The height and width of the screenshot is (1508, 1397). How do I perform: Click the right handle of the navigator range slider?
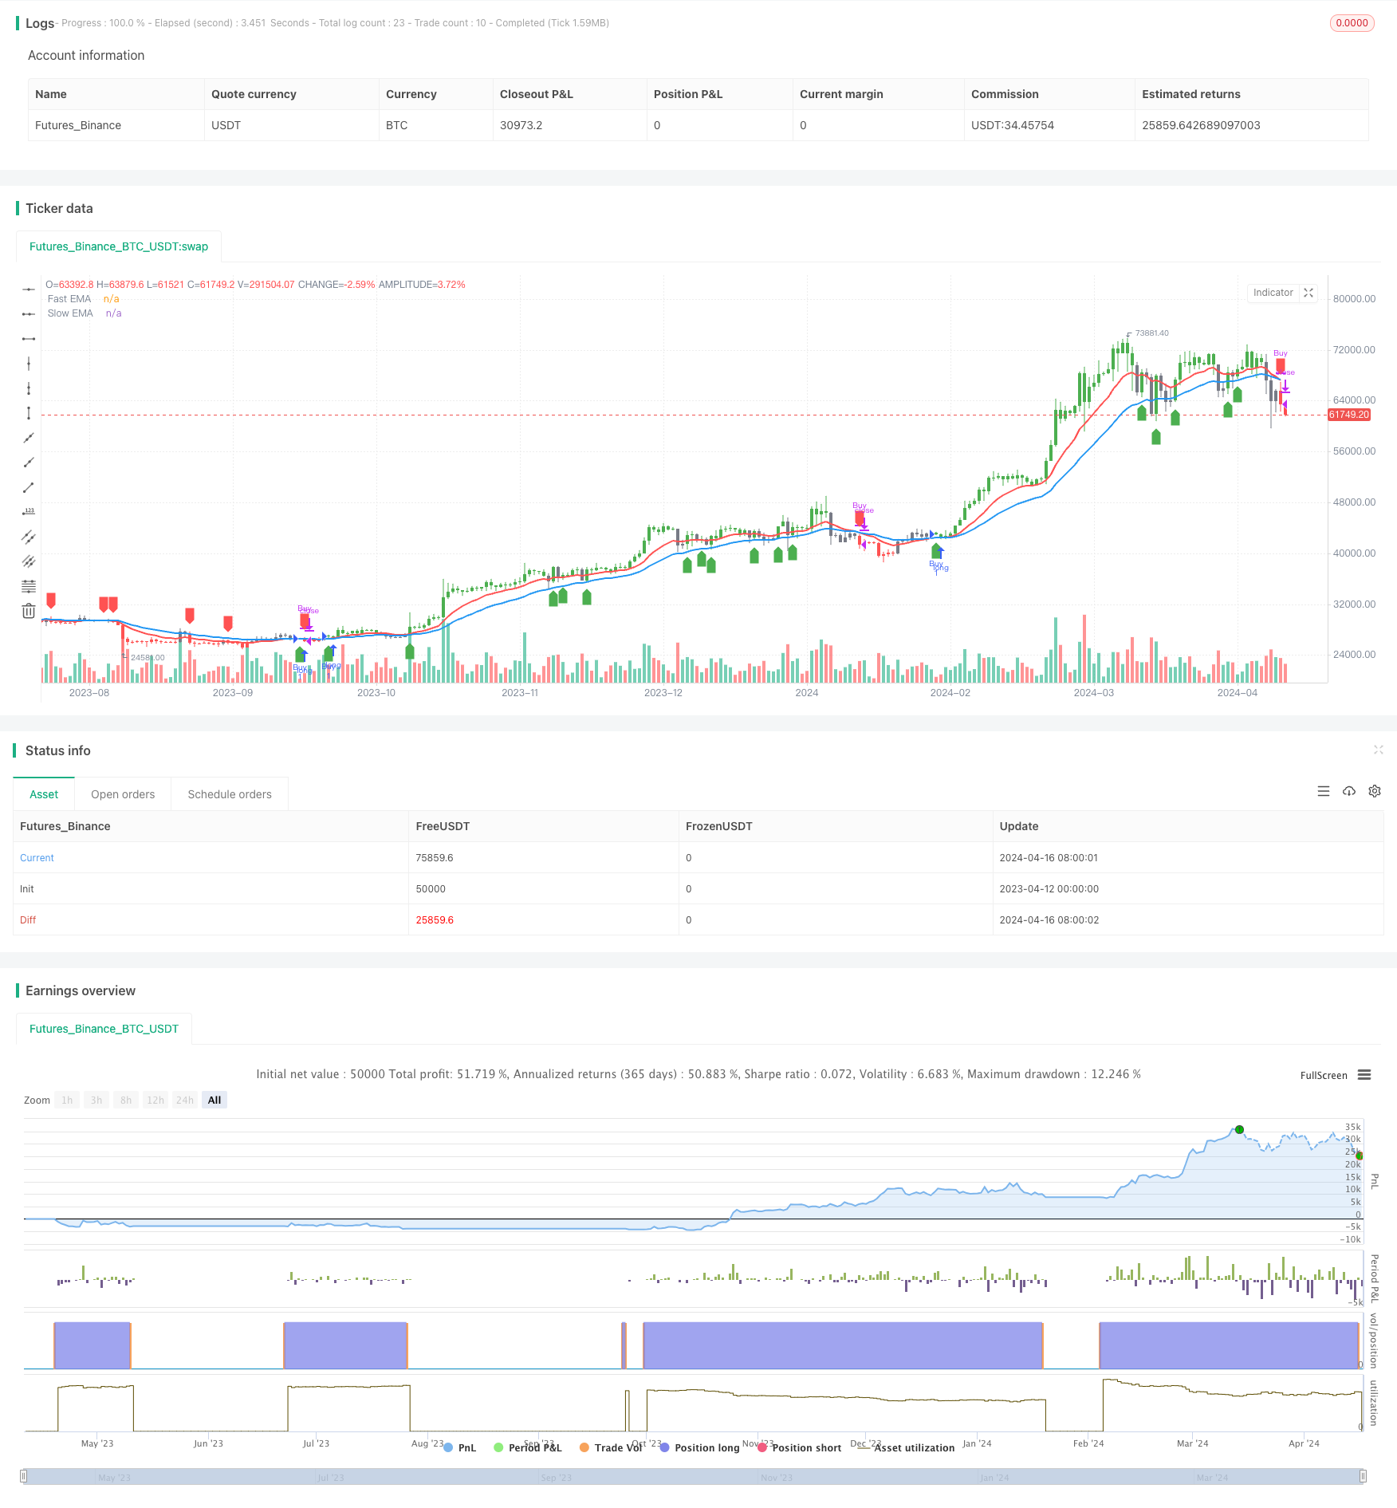click(x=1364, y=1476)
